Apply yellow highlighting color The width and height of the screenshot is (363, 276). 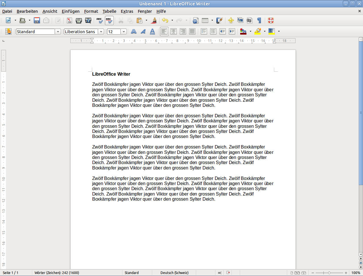[x=258, y=31]
